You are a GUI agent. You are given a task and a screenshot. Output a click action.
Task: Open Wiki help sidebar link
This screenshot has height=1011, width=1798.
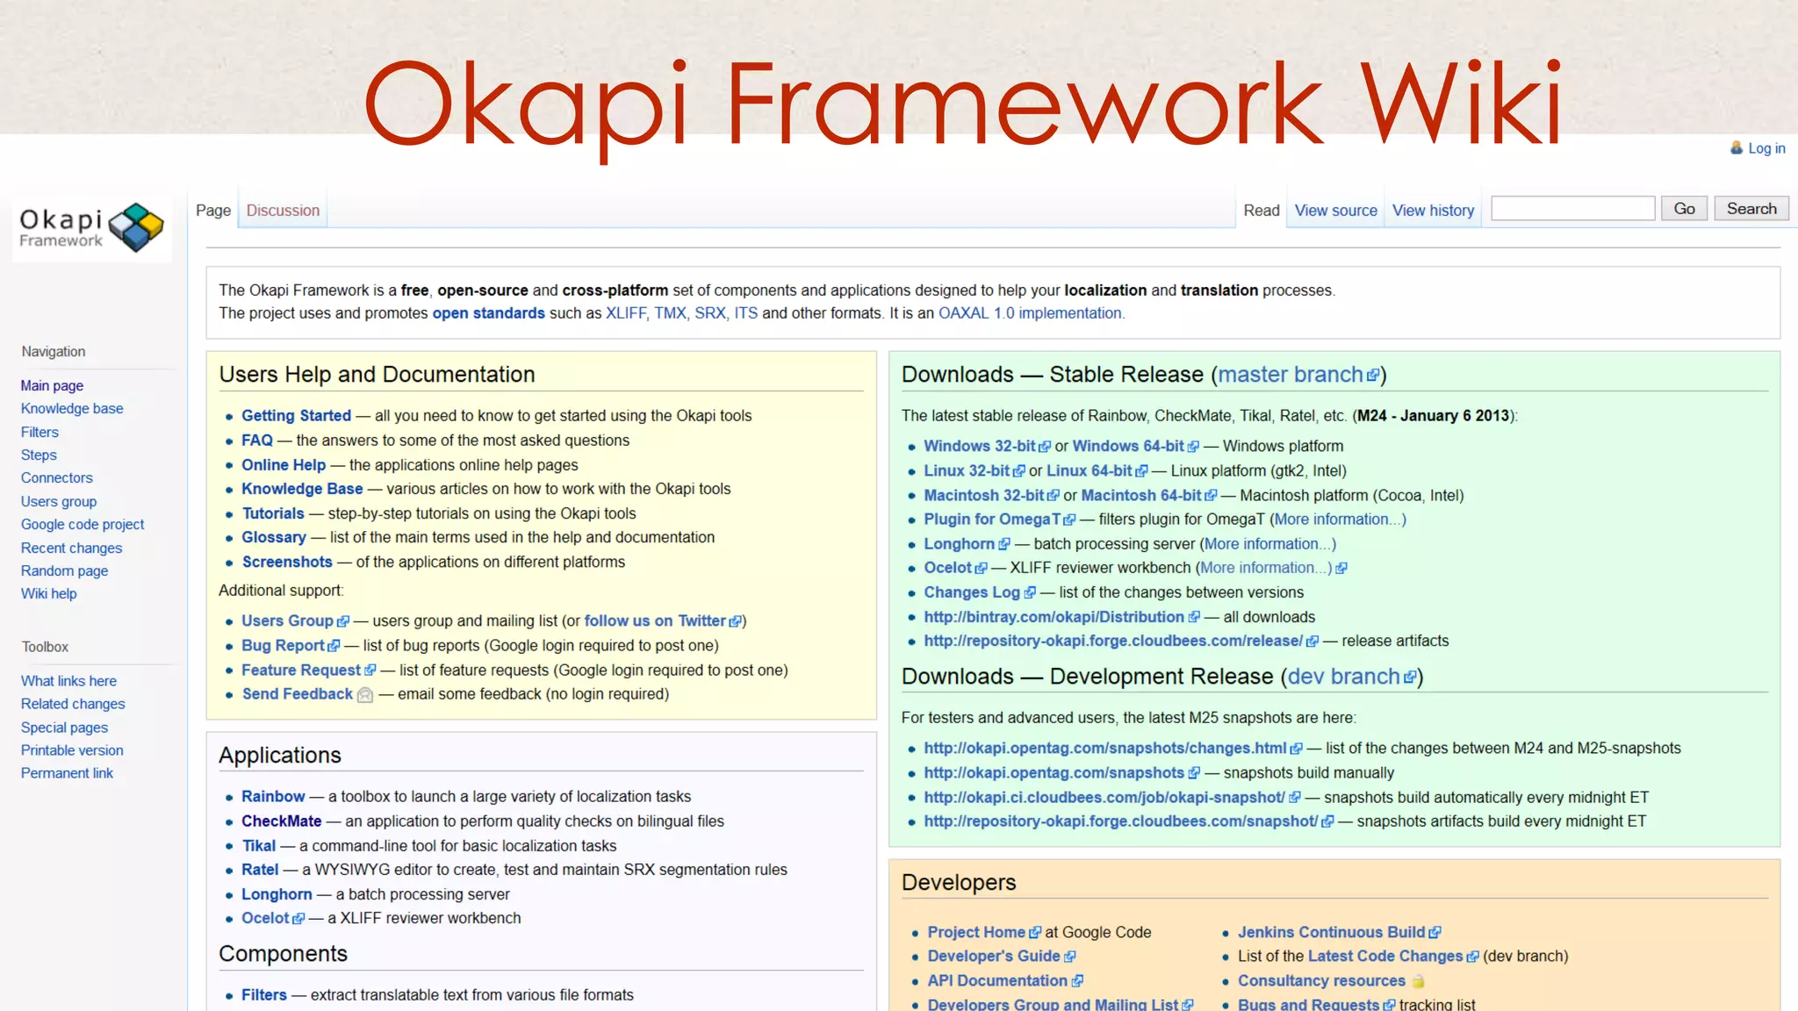[x=49, y=593]
